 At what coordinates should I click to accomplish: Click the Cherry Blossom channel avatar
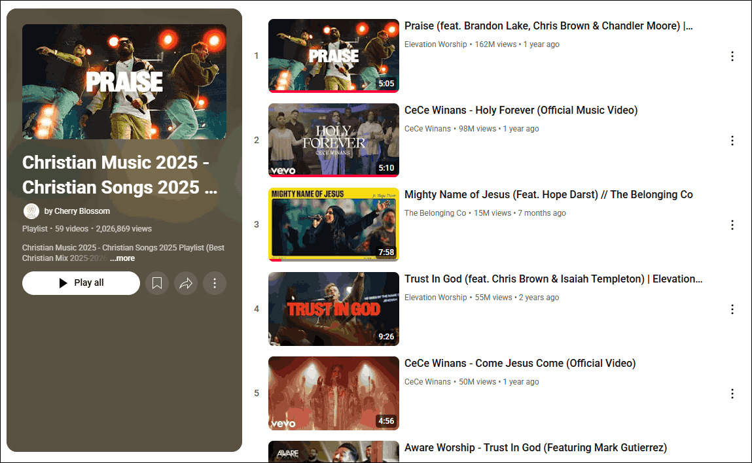(x=31, y=211)
